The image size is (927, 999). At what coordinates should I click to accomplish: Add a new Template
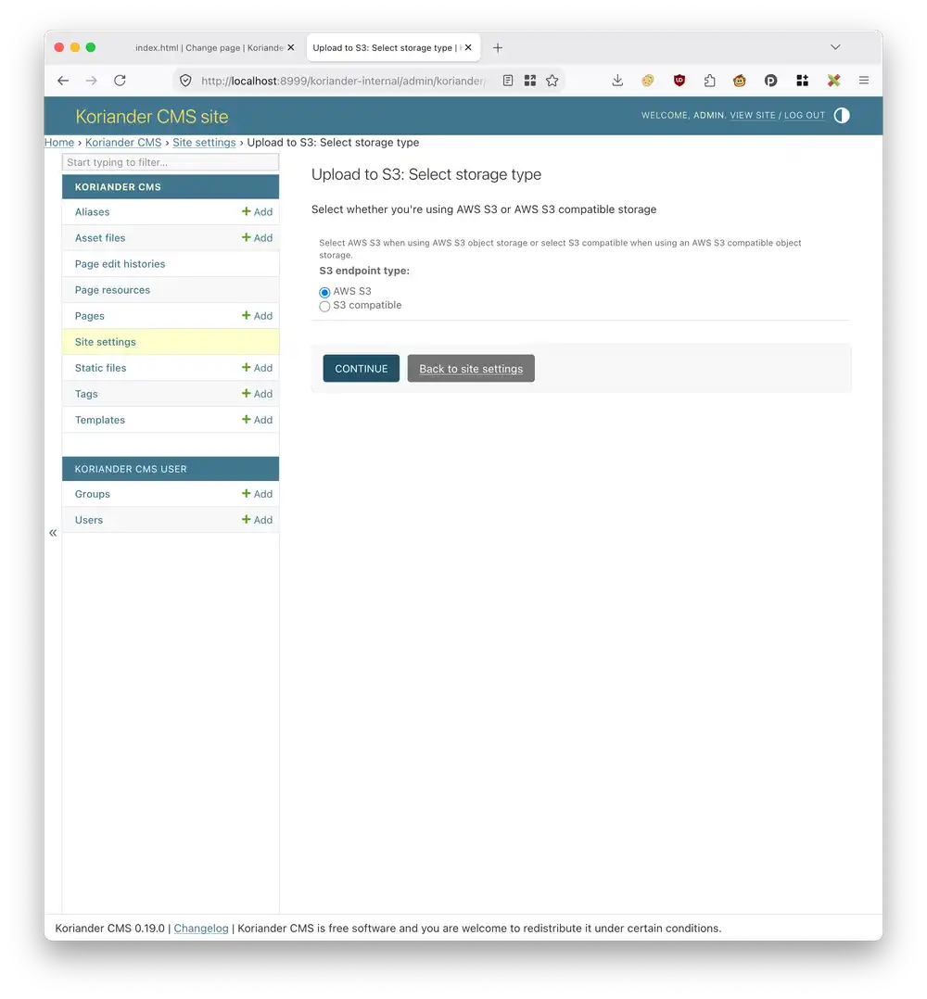[258, 421]
